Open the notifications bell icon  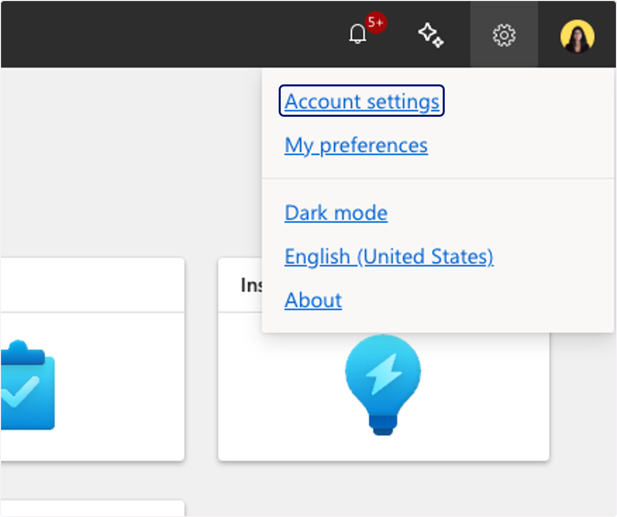357,35
